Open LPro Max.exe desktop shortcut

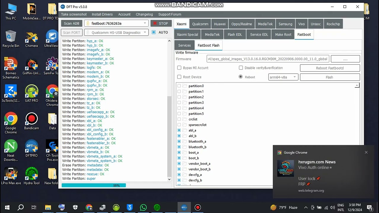[x=11, y=176]
